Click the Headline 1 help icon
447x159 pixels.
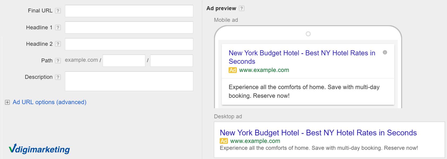tap(58, 27)
